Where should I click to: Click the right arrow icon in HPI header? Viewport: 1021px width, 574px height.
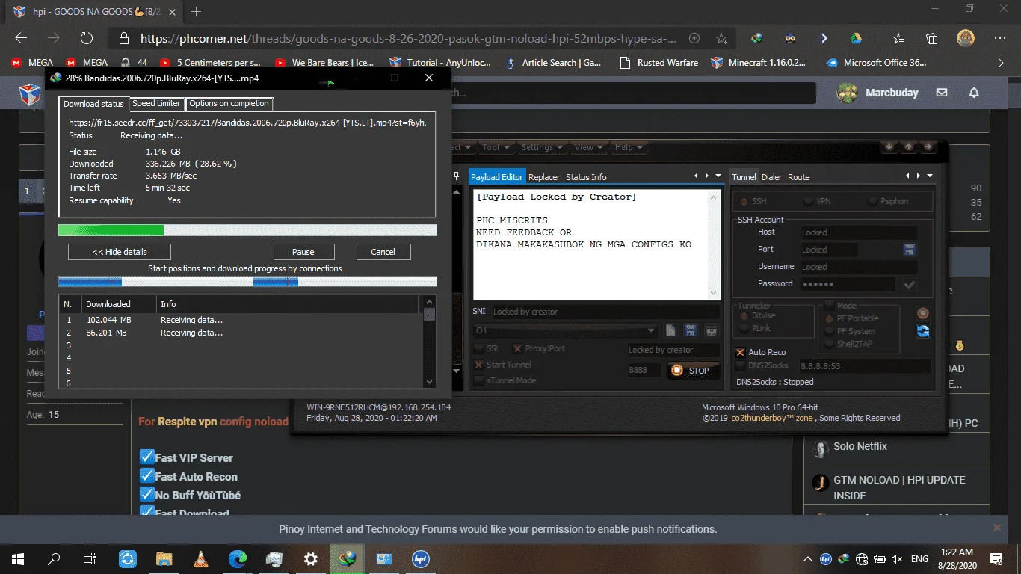point(928,147)
